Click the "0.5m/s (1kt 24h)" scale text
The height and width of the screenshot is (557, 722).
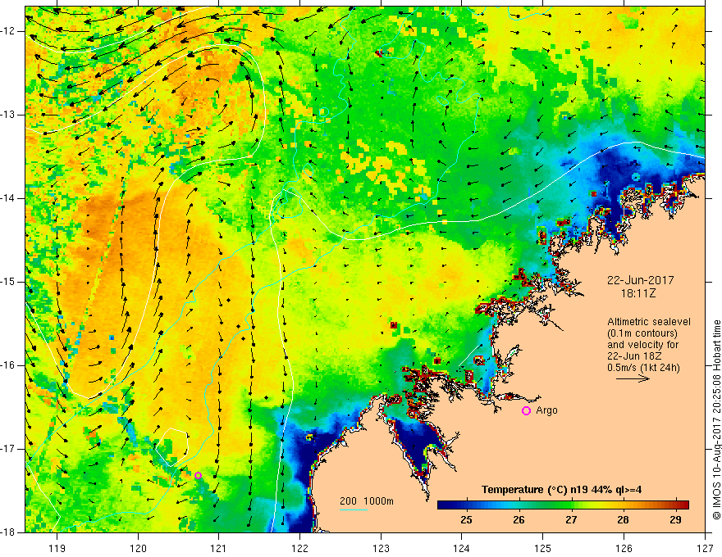pyautogui.click(x=643, y=368)
